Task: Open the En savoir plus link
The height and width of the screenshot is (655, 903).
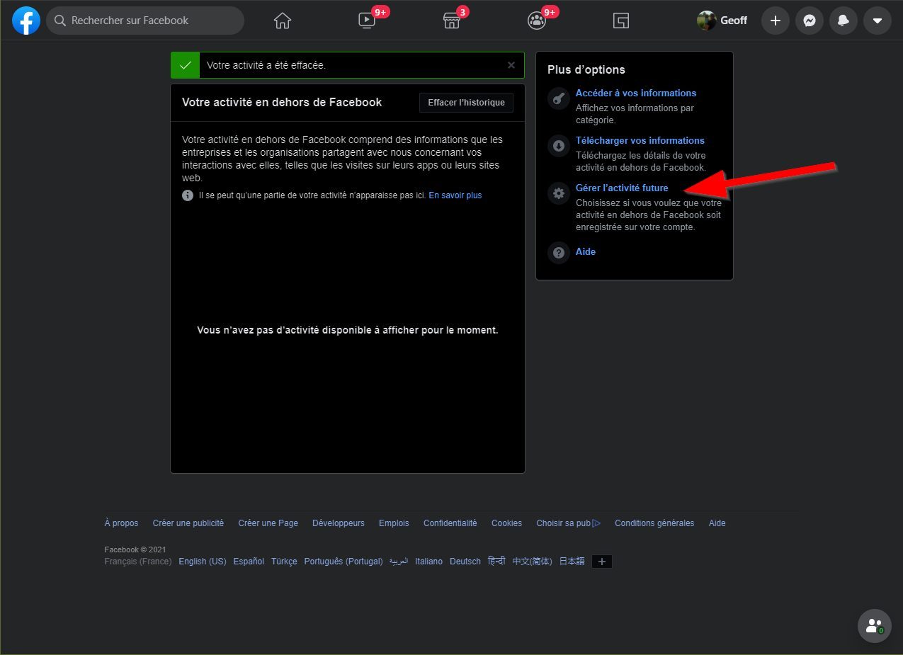Action: 455,195
